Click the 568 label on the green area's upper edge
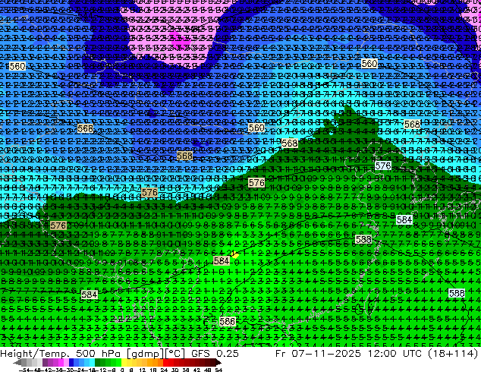The height and width of the screenshot is (372, 481). point(289,143)
